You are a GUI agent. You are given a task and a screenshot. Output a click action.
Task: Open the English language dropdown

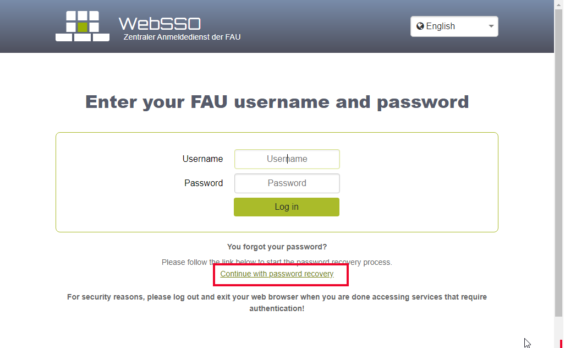click(454, 26)
